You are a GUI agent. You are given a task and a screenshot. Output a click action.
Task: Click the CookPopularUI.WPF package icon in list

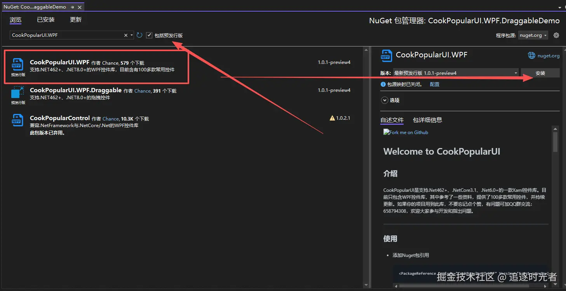[x=18, y=64]
